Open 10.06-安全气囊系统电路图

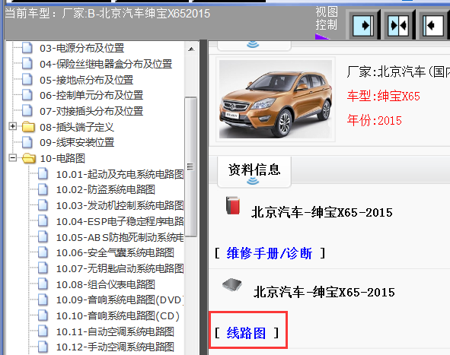point(115,252)
